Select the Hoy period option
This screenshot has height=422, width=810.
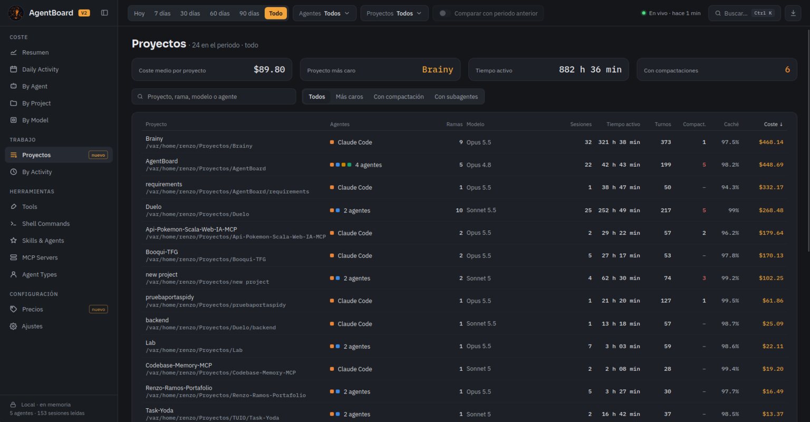click(139, 13)
